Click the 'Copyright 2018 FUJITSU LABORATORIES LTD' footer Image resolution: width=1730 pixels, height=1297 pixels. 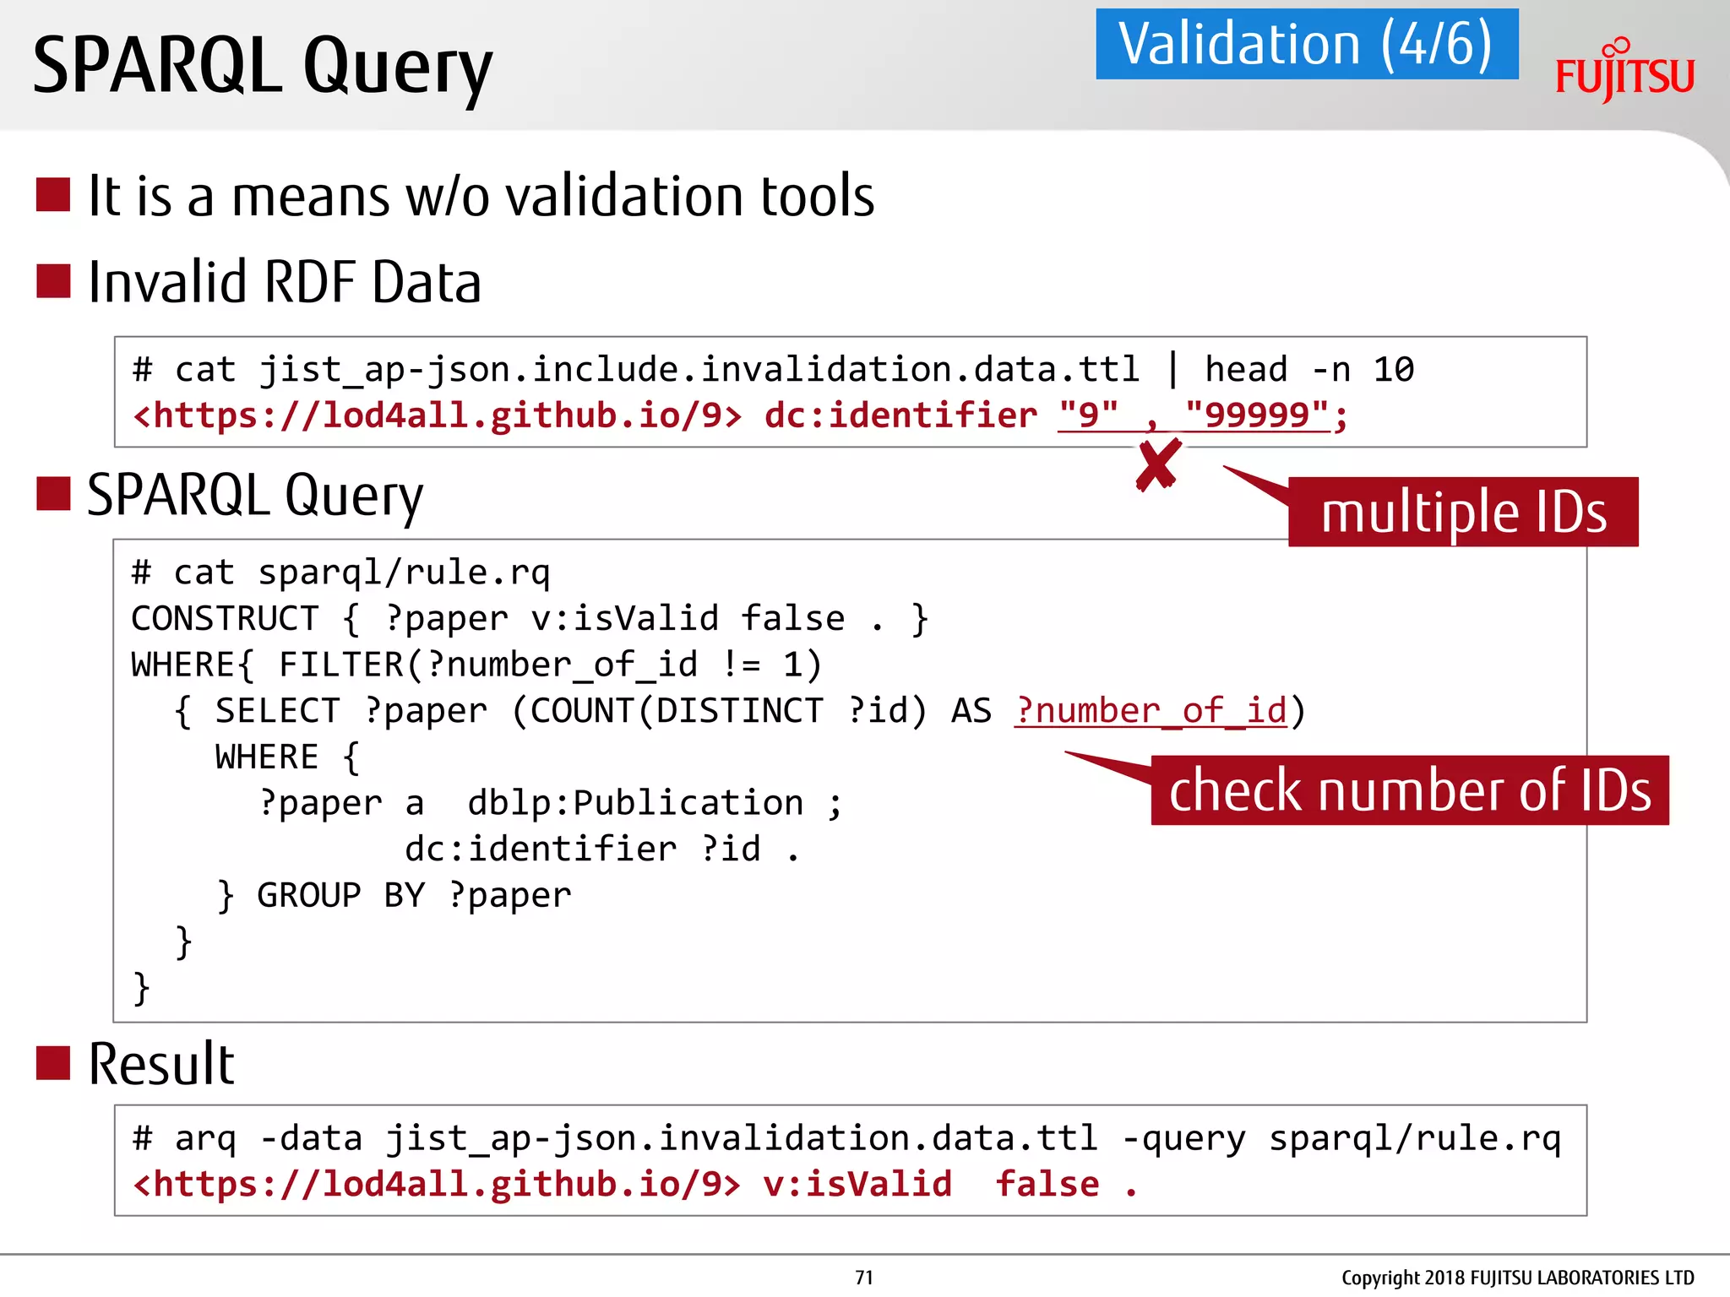[x=1518, y=1278]
